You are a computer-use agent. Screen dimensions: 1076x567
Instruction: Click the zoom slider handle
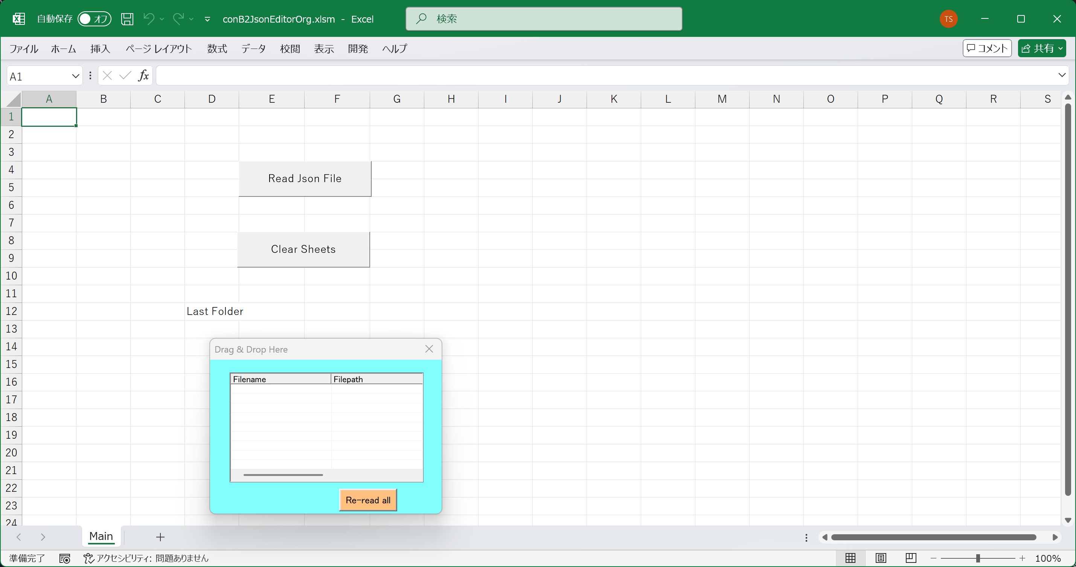pyautogui.click(x=978, y=558)
